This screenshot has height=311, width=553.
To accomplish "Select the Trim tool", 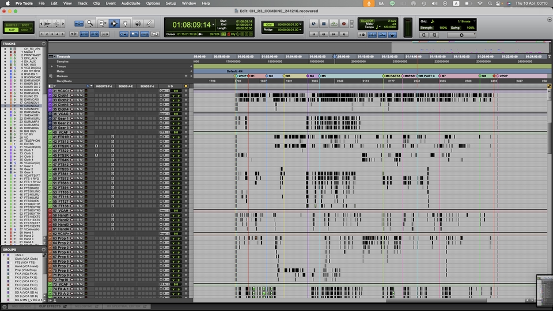I will click(101, 24).
